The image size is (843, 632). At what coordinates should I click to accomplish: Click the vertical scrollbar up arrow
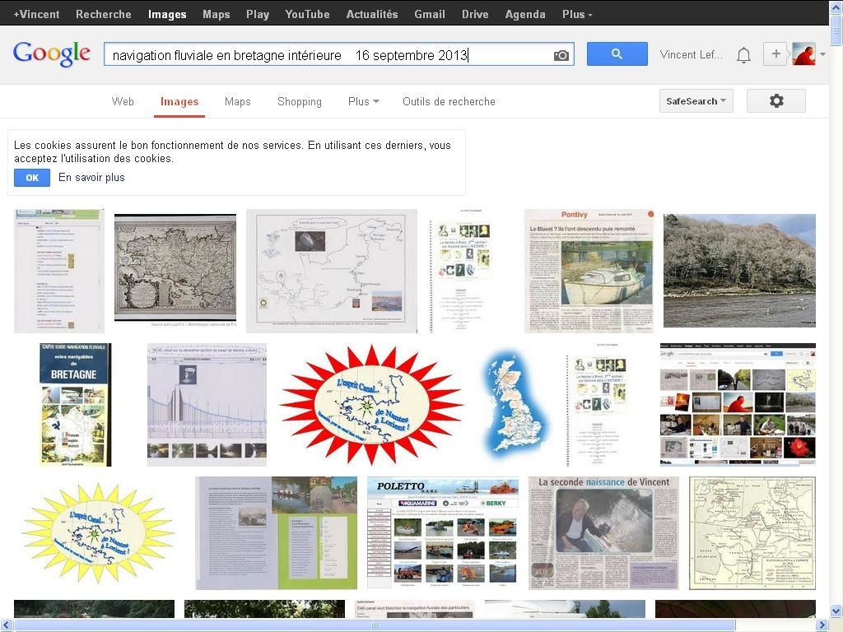(x=836, y=6)
